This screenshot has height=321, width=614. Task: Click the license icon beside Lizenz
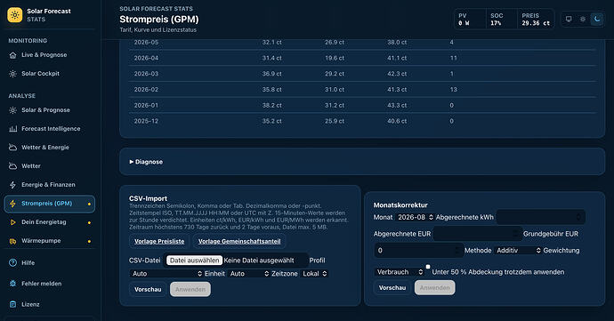13,304
